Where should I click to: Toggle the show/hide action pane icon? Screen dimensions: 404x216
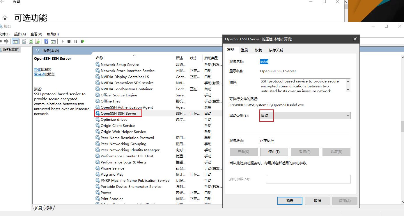(x=53, y=41)
